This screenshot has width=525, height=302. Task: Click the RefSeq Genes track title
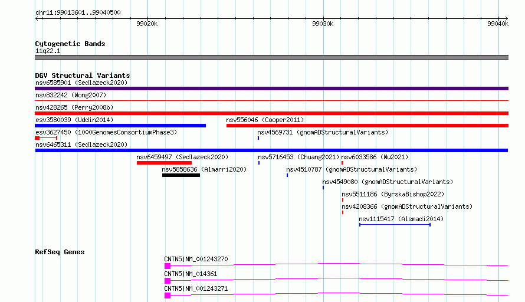[x=60, y=252]
